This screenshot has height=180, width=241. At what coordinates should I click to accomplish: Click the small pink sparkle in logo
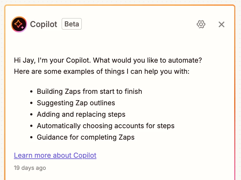click(x=23, y=28)
